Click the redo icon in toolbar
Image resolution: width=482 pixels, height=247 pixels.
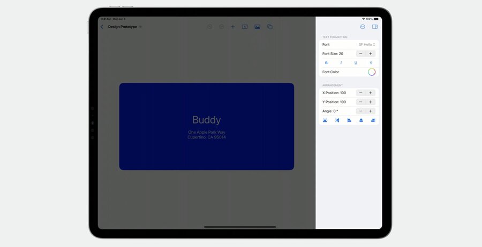point(222,27)
